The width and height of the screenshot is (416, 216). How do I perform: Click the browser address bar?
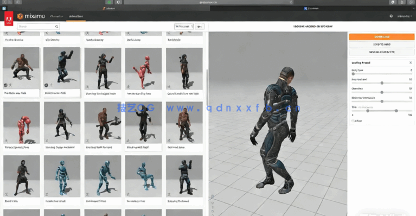pyautogui.click(x=208, y=2)
